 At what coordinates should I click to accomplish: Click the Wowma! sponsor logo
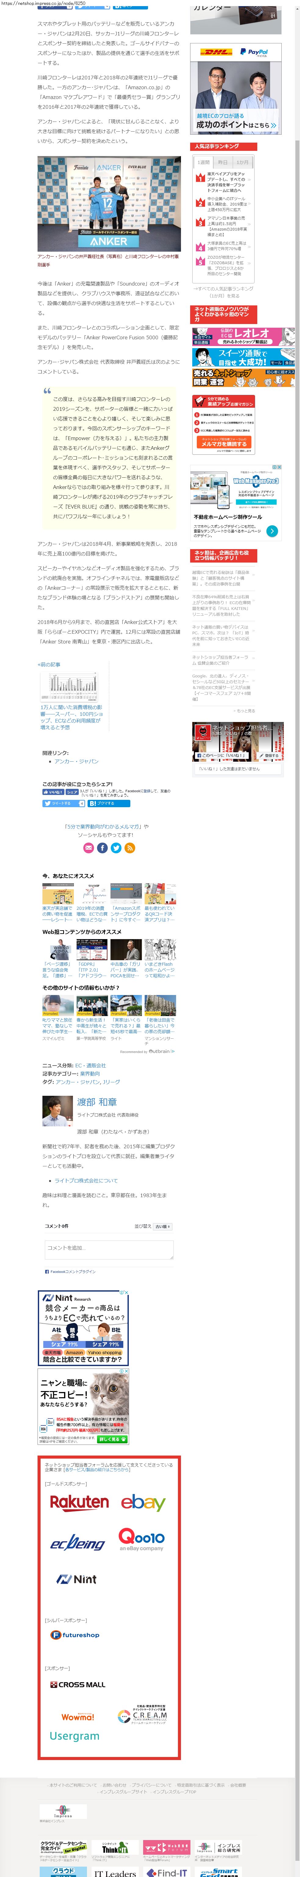pyautogui.click(x=78, y=1716)
